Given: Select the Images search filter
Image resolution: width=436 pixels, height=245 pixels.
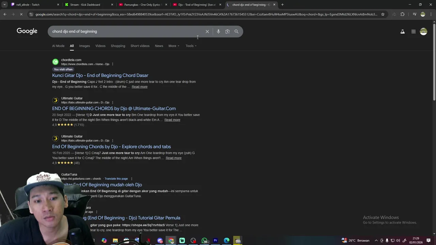Looking at the screenshot, I should pos(84,46).
